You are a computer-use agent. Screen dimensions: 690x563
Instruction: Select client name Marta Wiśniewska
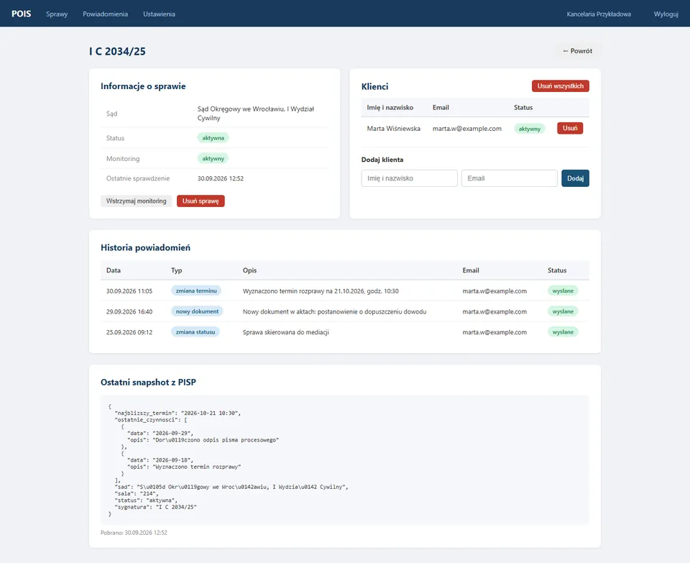393,129
